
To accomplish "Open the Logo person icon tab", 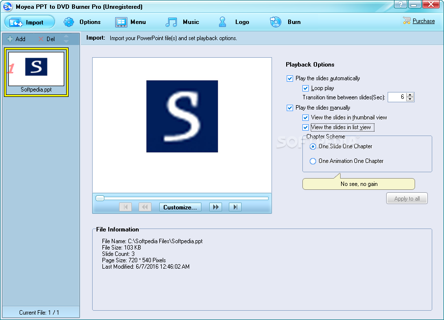I will click(222, 22).
